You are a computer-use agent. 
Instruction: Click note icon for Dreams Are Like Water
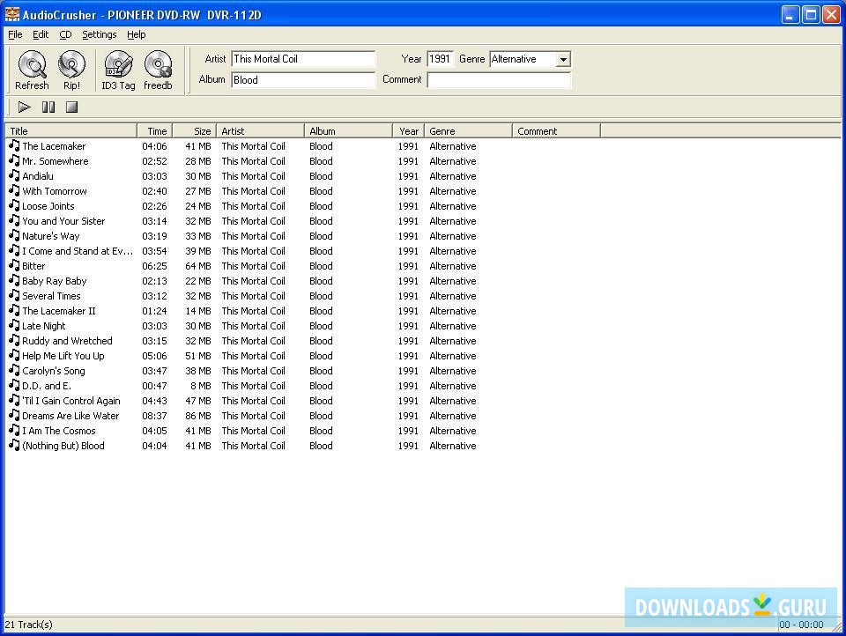point(14,415)
